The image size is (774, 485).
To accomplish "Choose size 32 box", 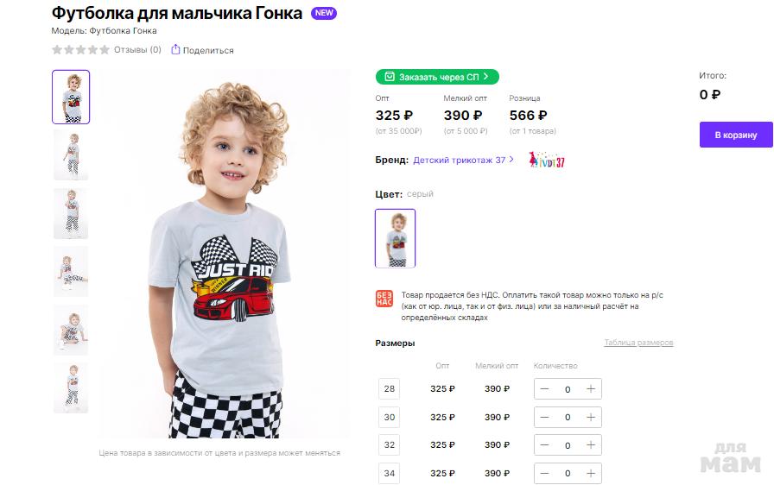I will pyautogui.click(x=389, y=445).
